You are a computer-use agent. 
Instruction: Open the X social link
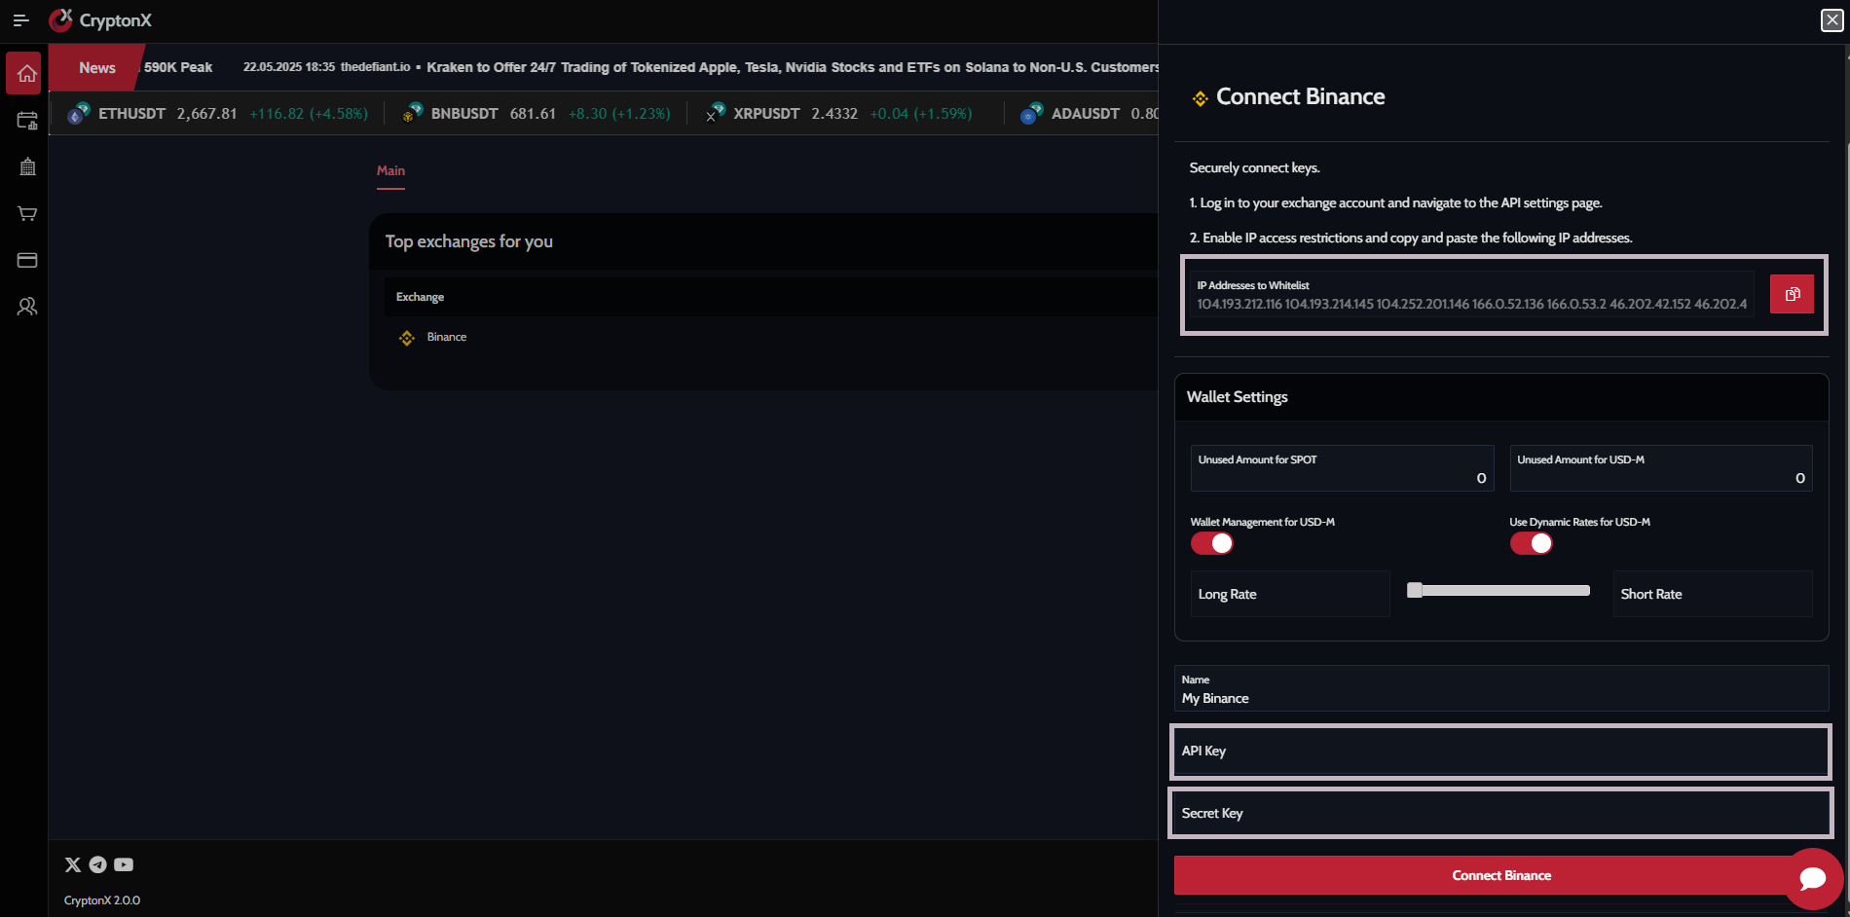click(x=73, y=864)
